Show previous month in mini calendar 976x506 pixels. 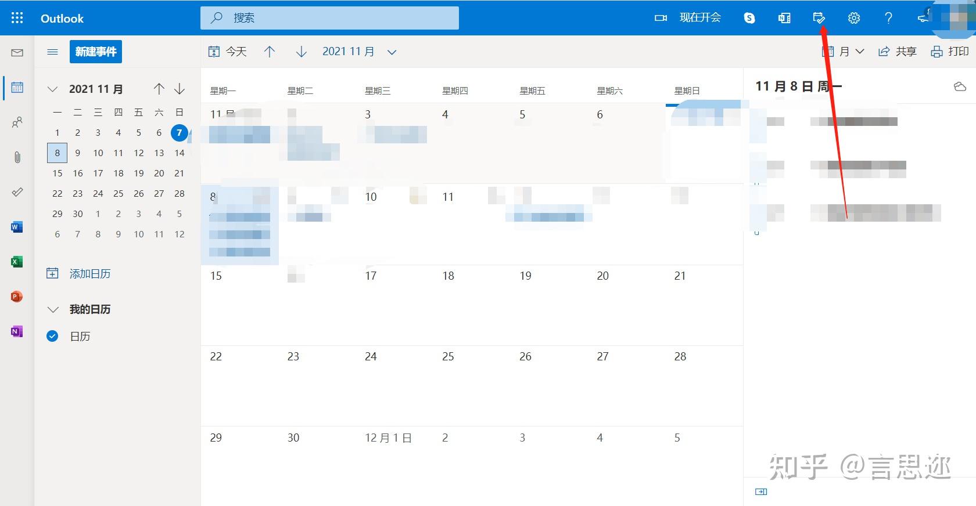pos(159,89)
